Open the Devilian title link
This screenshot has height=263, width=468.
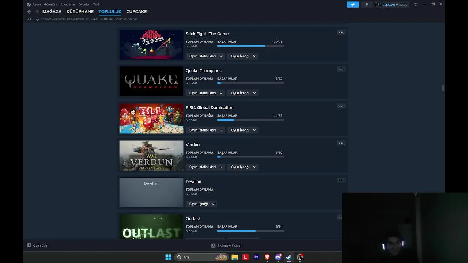pyautogui.click(x=193, y=182)
